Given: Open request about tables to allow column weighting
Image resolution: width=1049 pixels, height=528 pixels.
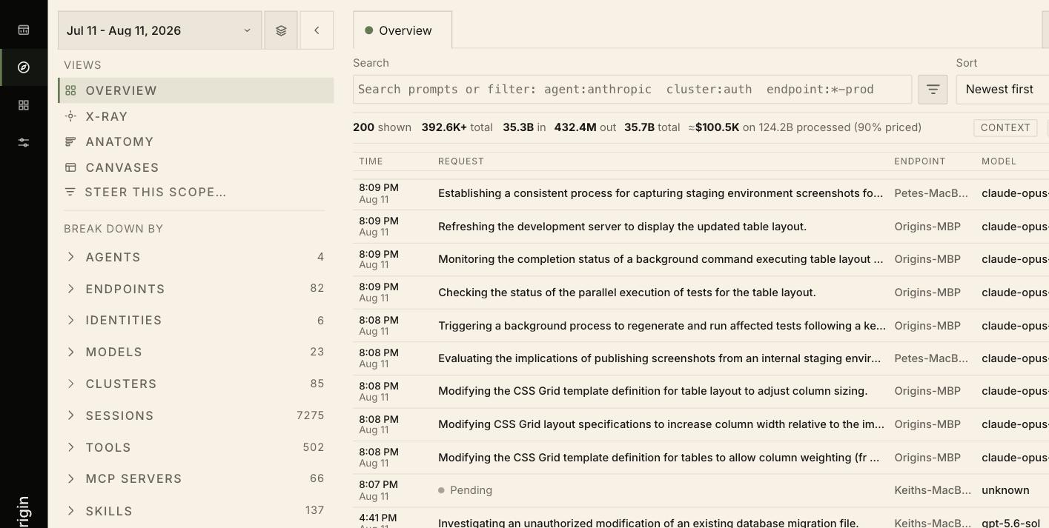Looking at the screenshot, I should tap(659, 458).
